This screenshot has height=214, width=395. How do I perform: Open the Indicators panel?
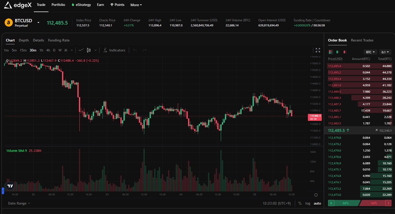114,50
